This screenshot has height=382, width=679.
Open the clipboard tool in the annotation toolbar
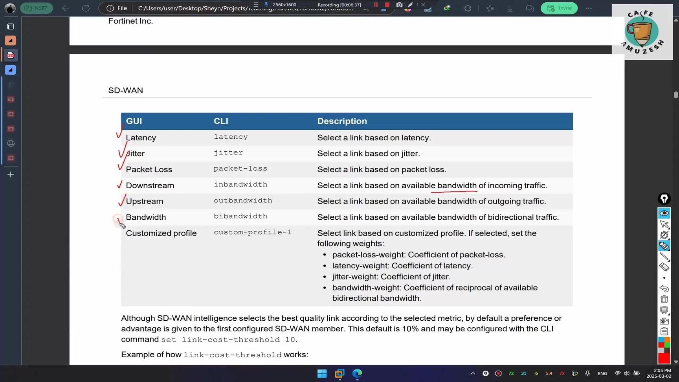click(664, 331)
